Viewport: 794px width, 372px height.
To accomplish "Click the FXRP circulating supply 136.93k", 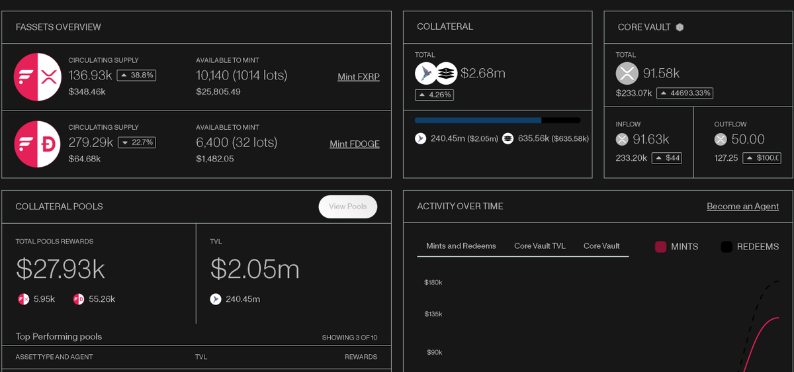I will click(91, 75).
